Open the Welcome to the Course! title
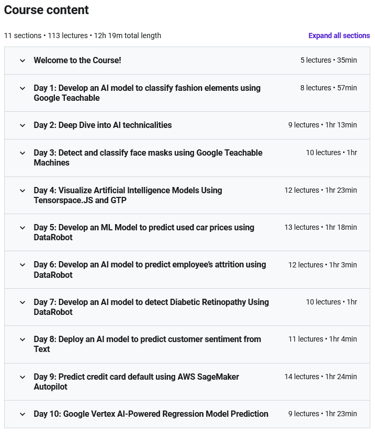375x434 pixels. (x=77, y=61)
